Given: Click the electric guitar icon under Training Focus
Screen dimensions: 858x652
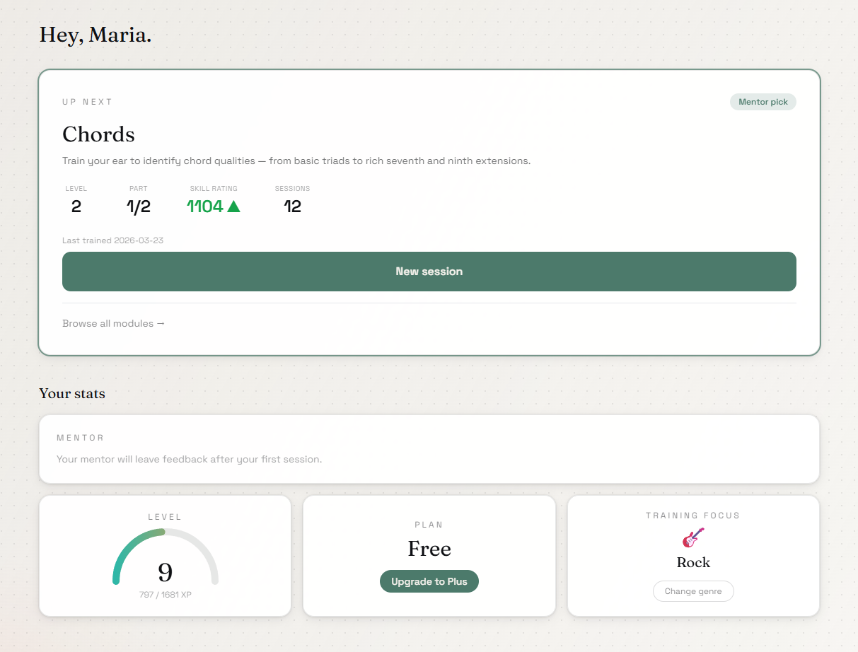Looking at the screenshot, I should click(692, 538).
